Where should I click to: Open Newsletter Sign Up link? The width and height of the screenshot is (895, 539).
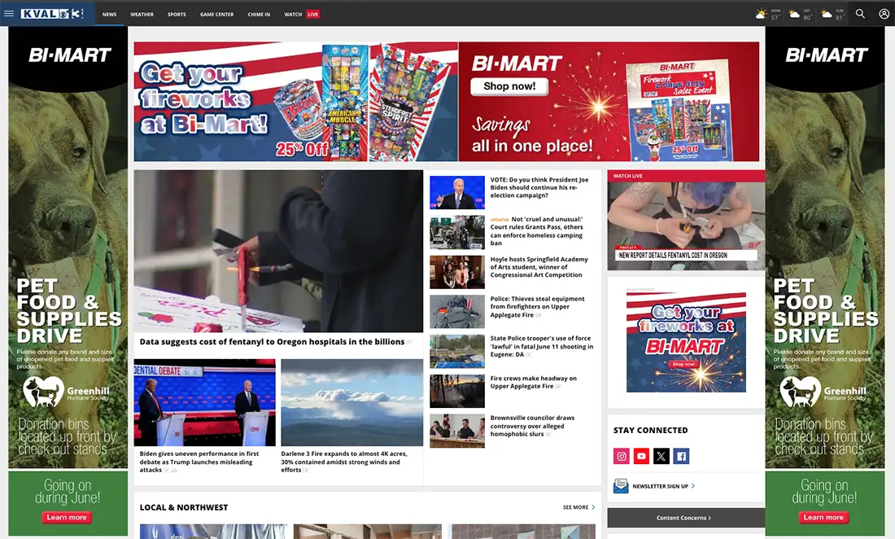point(661,486)
